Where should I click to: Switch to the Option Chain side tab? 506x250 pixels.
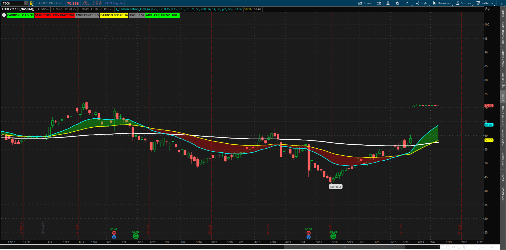pyautogui.click(x=503, y=115)
